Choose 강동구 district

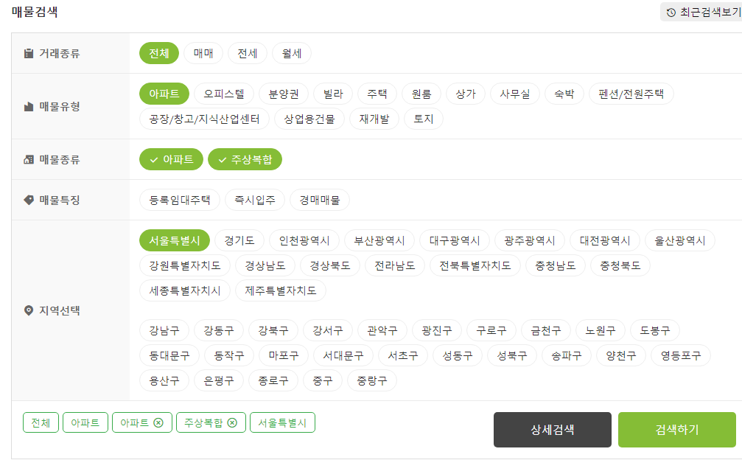219,330
